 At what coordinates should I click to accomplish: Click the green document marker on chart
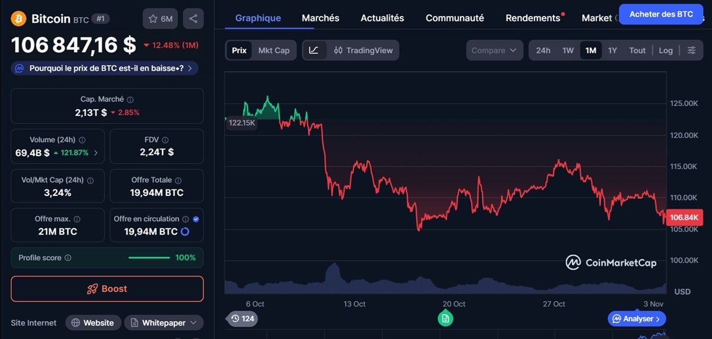[x=446, y=319]
